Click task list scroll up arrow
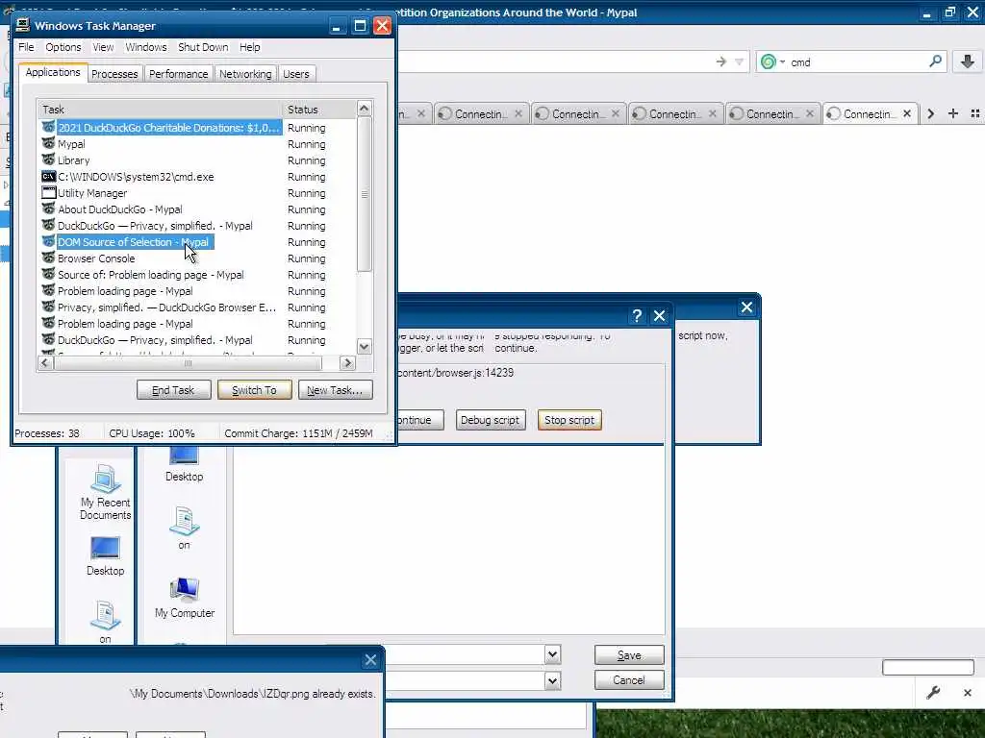The width and height of the screenshot is (985, 738). [x=365, y=108]
